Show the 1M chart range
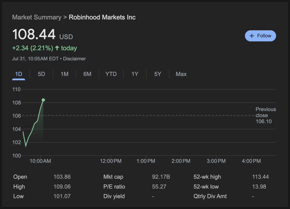The width and height of the screenshot is (290, 209). (65, 74)
